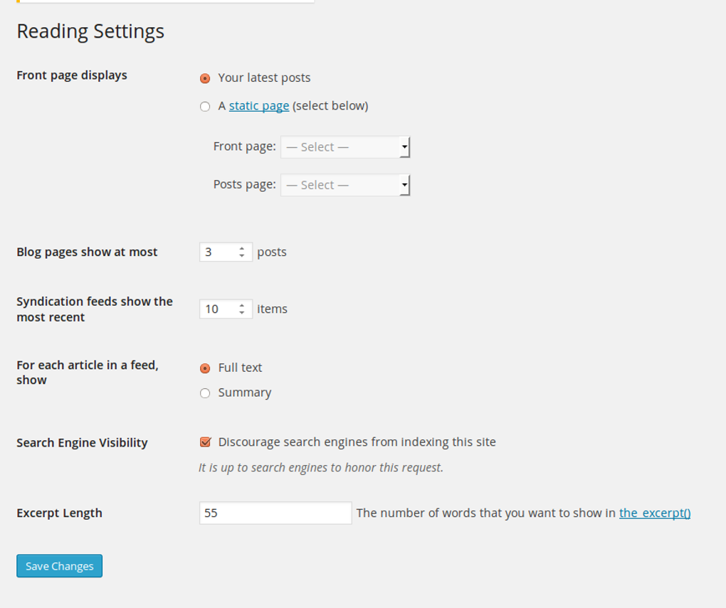The width and height of the screenshot is (726, 608).
Task: Increment syndication feed items up arrow
Action: [x=242, y=305]
